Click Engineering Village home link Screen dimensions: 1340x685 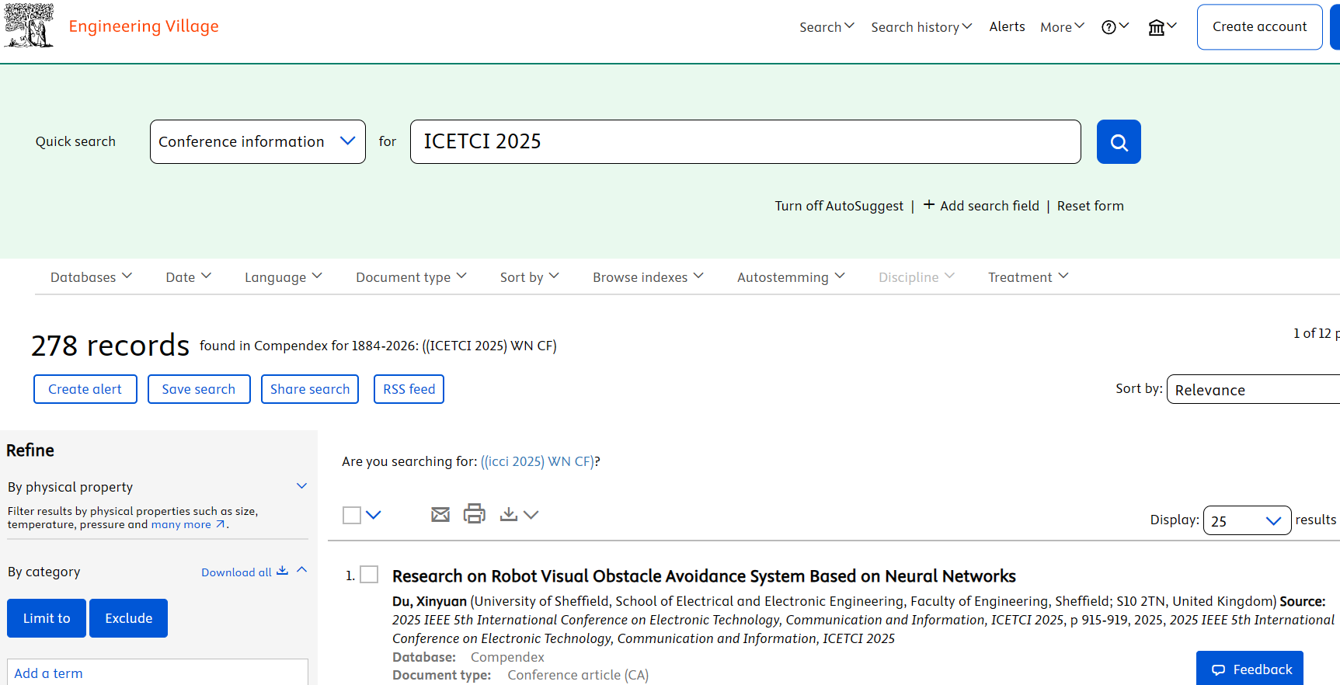[x=144, y=26]
